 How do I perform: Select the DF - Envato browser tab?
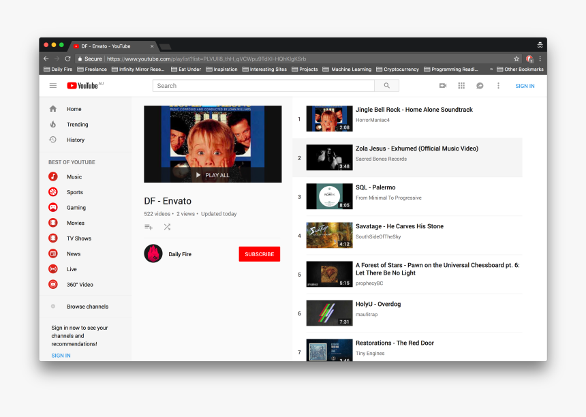[x=113, y=46]
